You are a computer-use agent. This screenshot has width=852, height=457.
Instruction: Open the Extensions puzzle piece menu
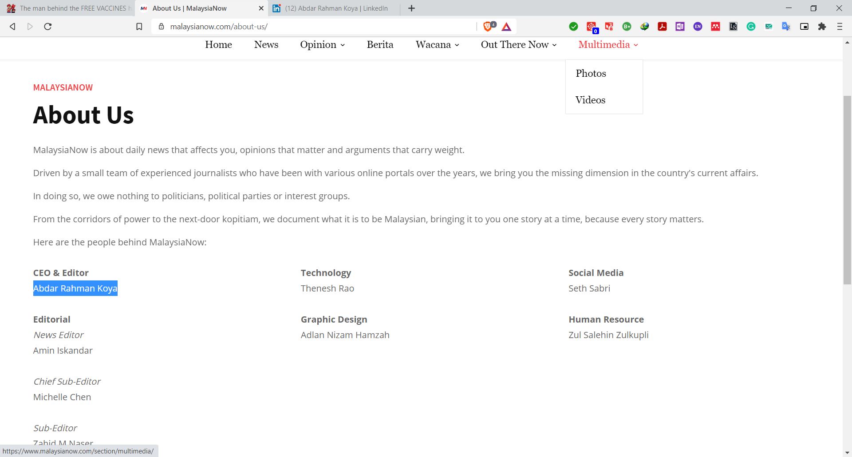click(822, 27)
